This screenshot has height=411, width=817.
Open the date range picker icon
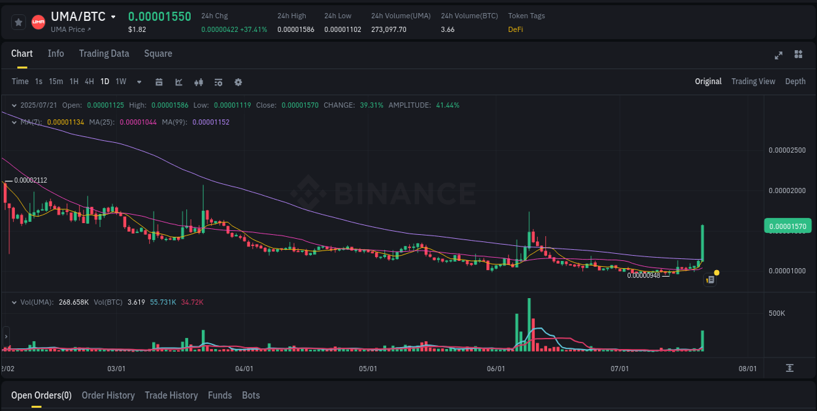(x=159, y=82)
